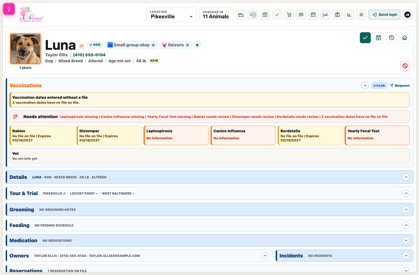
Task: Open the Rabies vaccination card
Action: [42, 135]
